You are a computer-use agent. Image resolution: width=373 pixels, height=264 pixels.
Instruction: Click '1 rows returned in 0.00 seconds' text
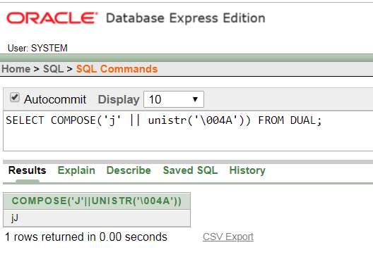point(86,237)
